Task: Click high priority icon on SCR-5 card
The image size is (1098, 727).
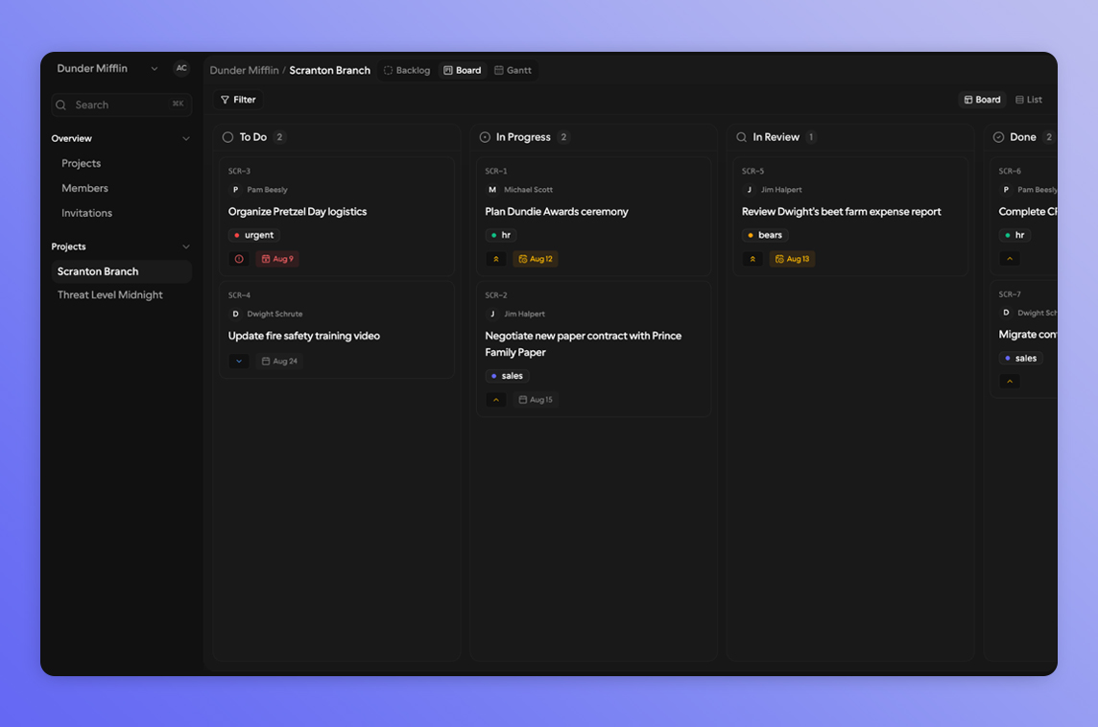Action: (x=752, y=259)
